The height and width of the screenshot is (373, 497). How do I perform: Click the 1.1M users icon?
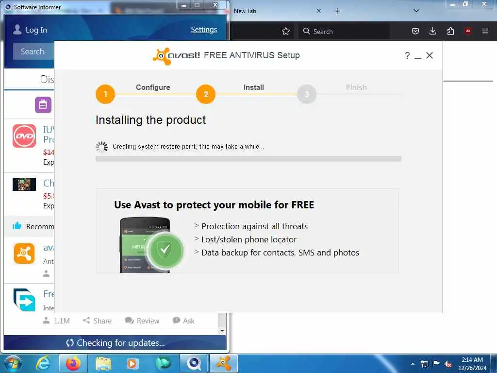coord(46,321)
